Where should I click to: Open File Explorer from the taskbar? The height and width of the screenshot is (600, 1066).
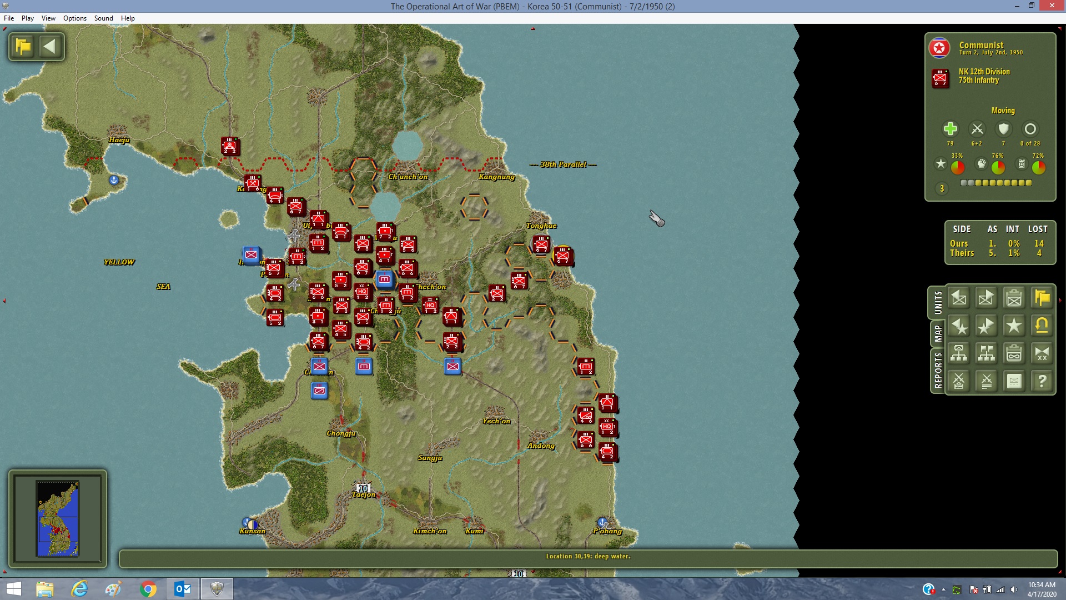[44, 589]
